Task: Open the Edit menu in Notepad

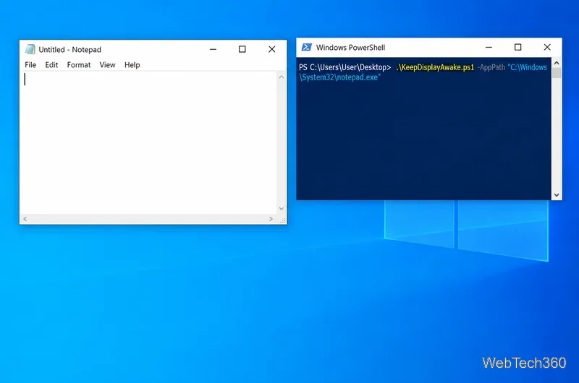Action: click(x=51, y=65)
